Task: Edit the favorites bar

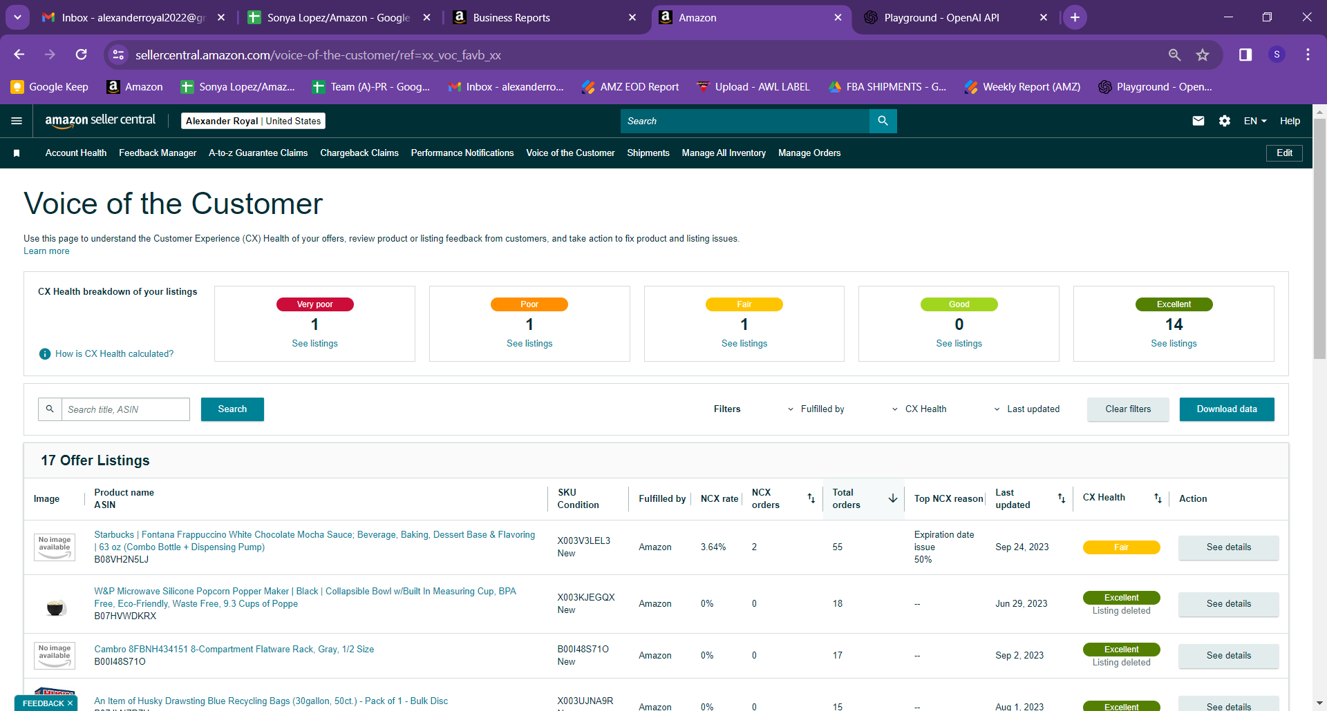Action: [1284, 153]
